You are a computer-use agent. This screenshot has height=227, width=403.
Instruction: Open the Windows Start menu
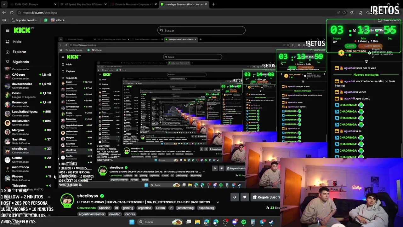tap(132, 222)
